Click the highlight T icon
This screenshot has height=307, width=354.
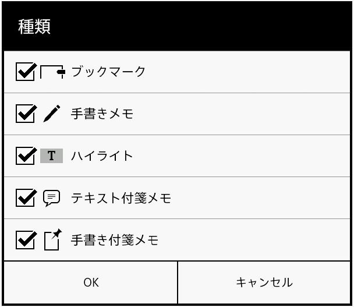click(x=52, y=156)
